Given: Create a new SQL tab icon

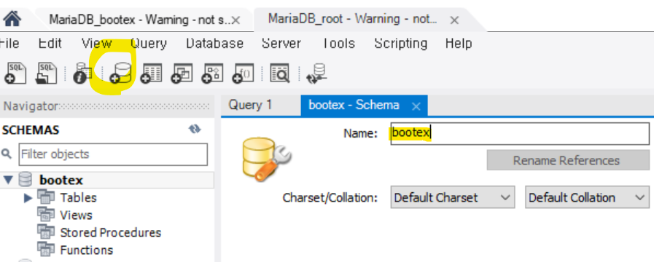Looking at the screenshot, I should click(x=15, y=73).
